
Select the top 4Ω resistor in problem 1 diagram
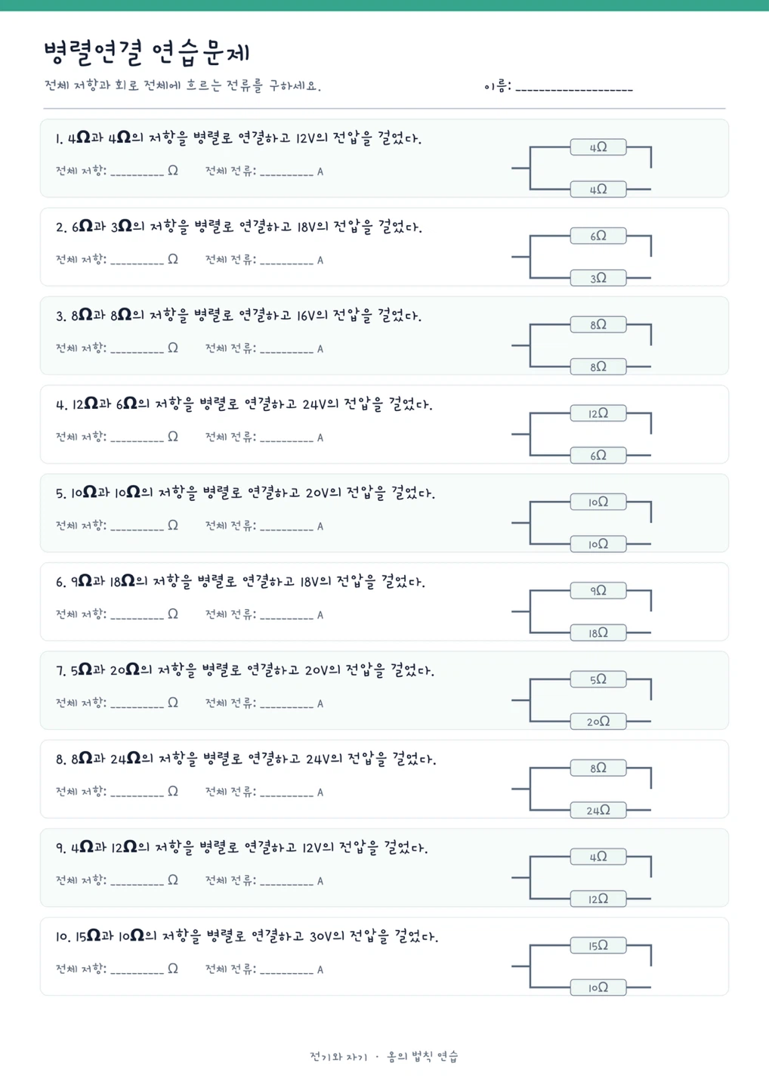pyautogui.click(x=598, y=147)
